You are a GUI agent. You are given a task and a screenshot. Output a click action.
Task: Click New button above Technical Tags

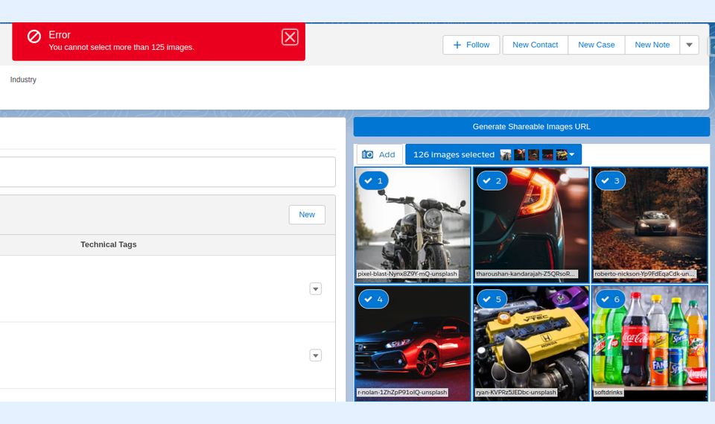point(307,215)
